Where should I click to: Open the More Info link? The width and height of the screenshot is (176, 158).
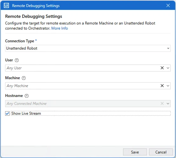pos(60,28)
